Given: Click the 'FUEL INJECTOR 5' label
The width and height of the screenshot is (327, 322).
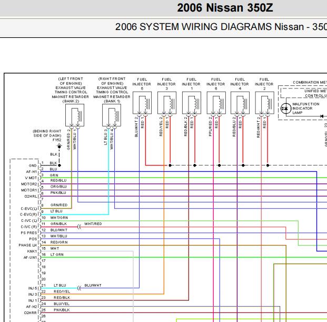Looking at the screenshot, I should click(x=142, y=84).
